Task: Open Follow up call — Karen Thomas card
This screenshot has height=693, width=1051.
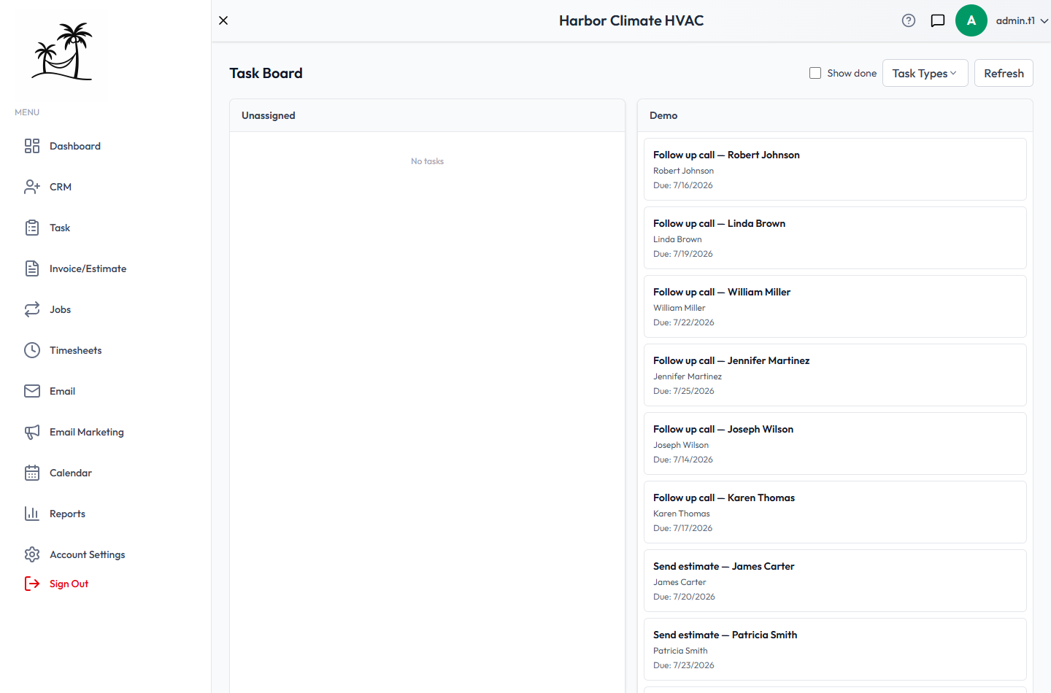Action: (835, 512)
